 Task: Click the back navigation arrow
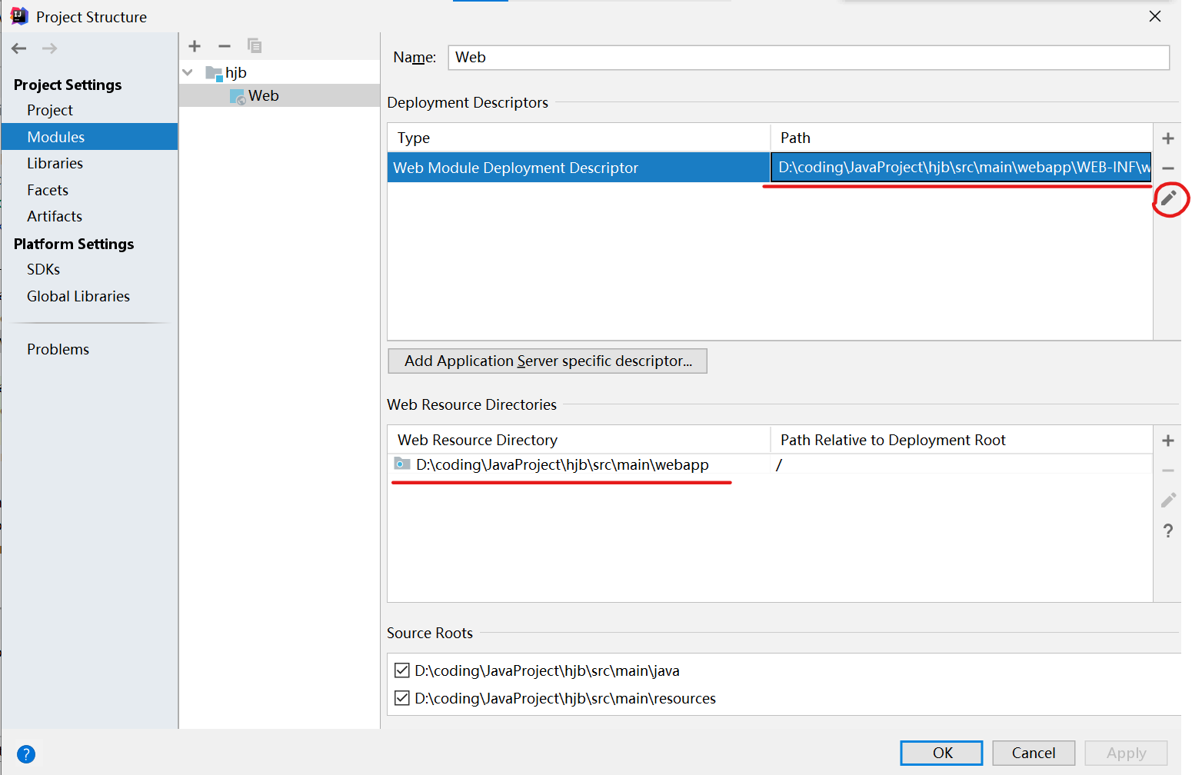[19, 48]
